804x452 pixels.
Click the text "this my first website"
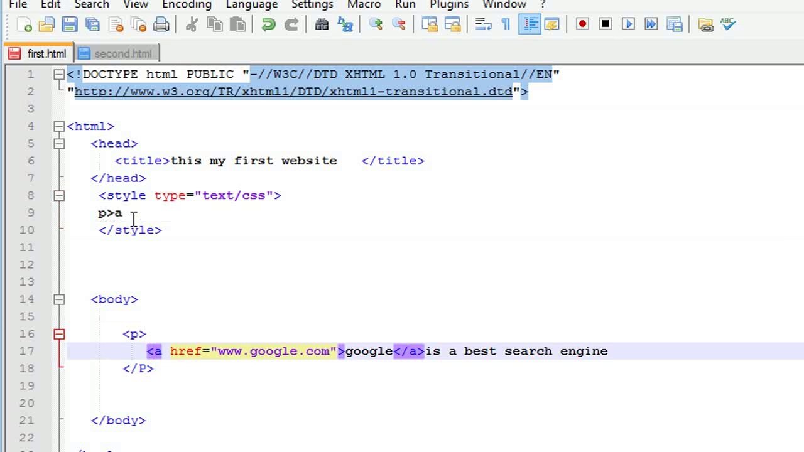[254, 161]
